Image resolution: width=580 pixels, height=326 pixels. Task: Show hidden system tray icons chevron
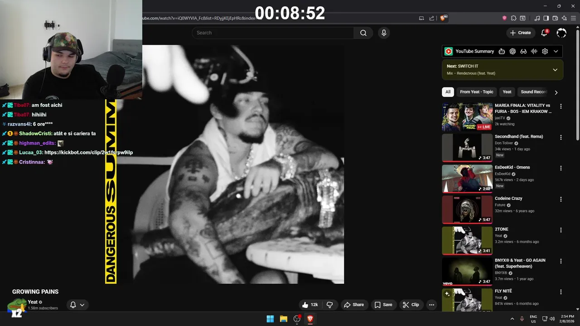click(512, 319)
